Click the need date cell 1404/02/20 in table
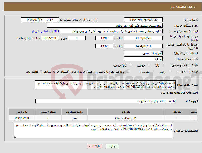This screenshot has width=202, height=153. tap(22, 118)
